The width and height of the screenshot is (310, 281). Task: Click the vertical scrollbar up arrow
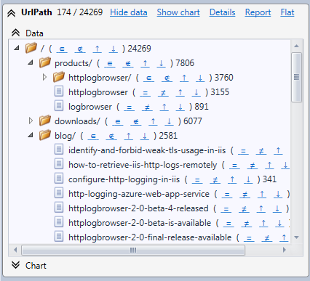pos(296,46)
